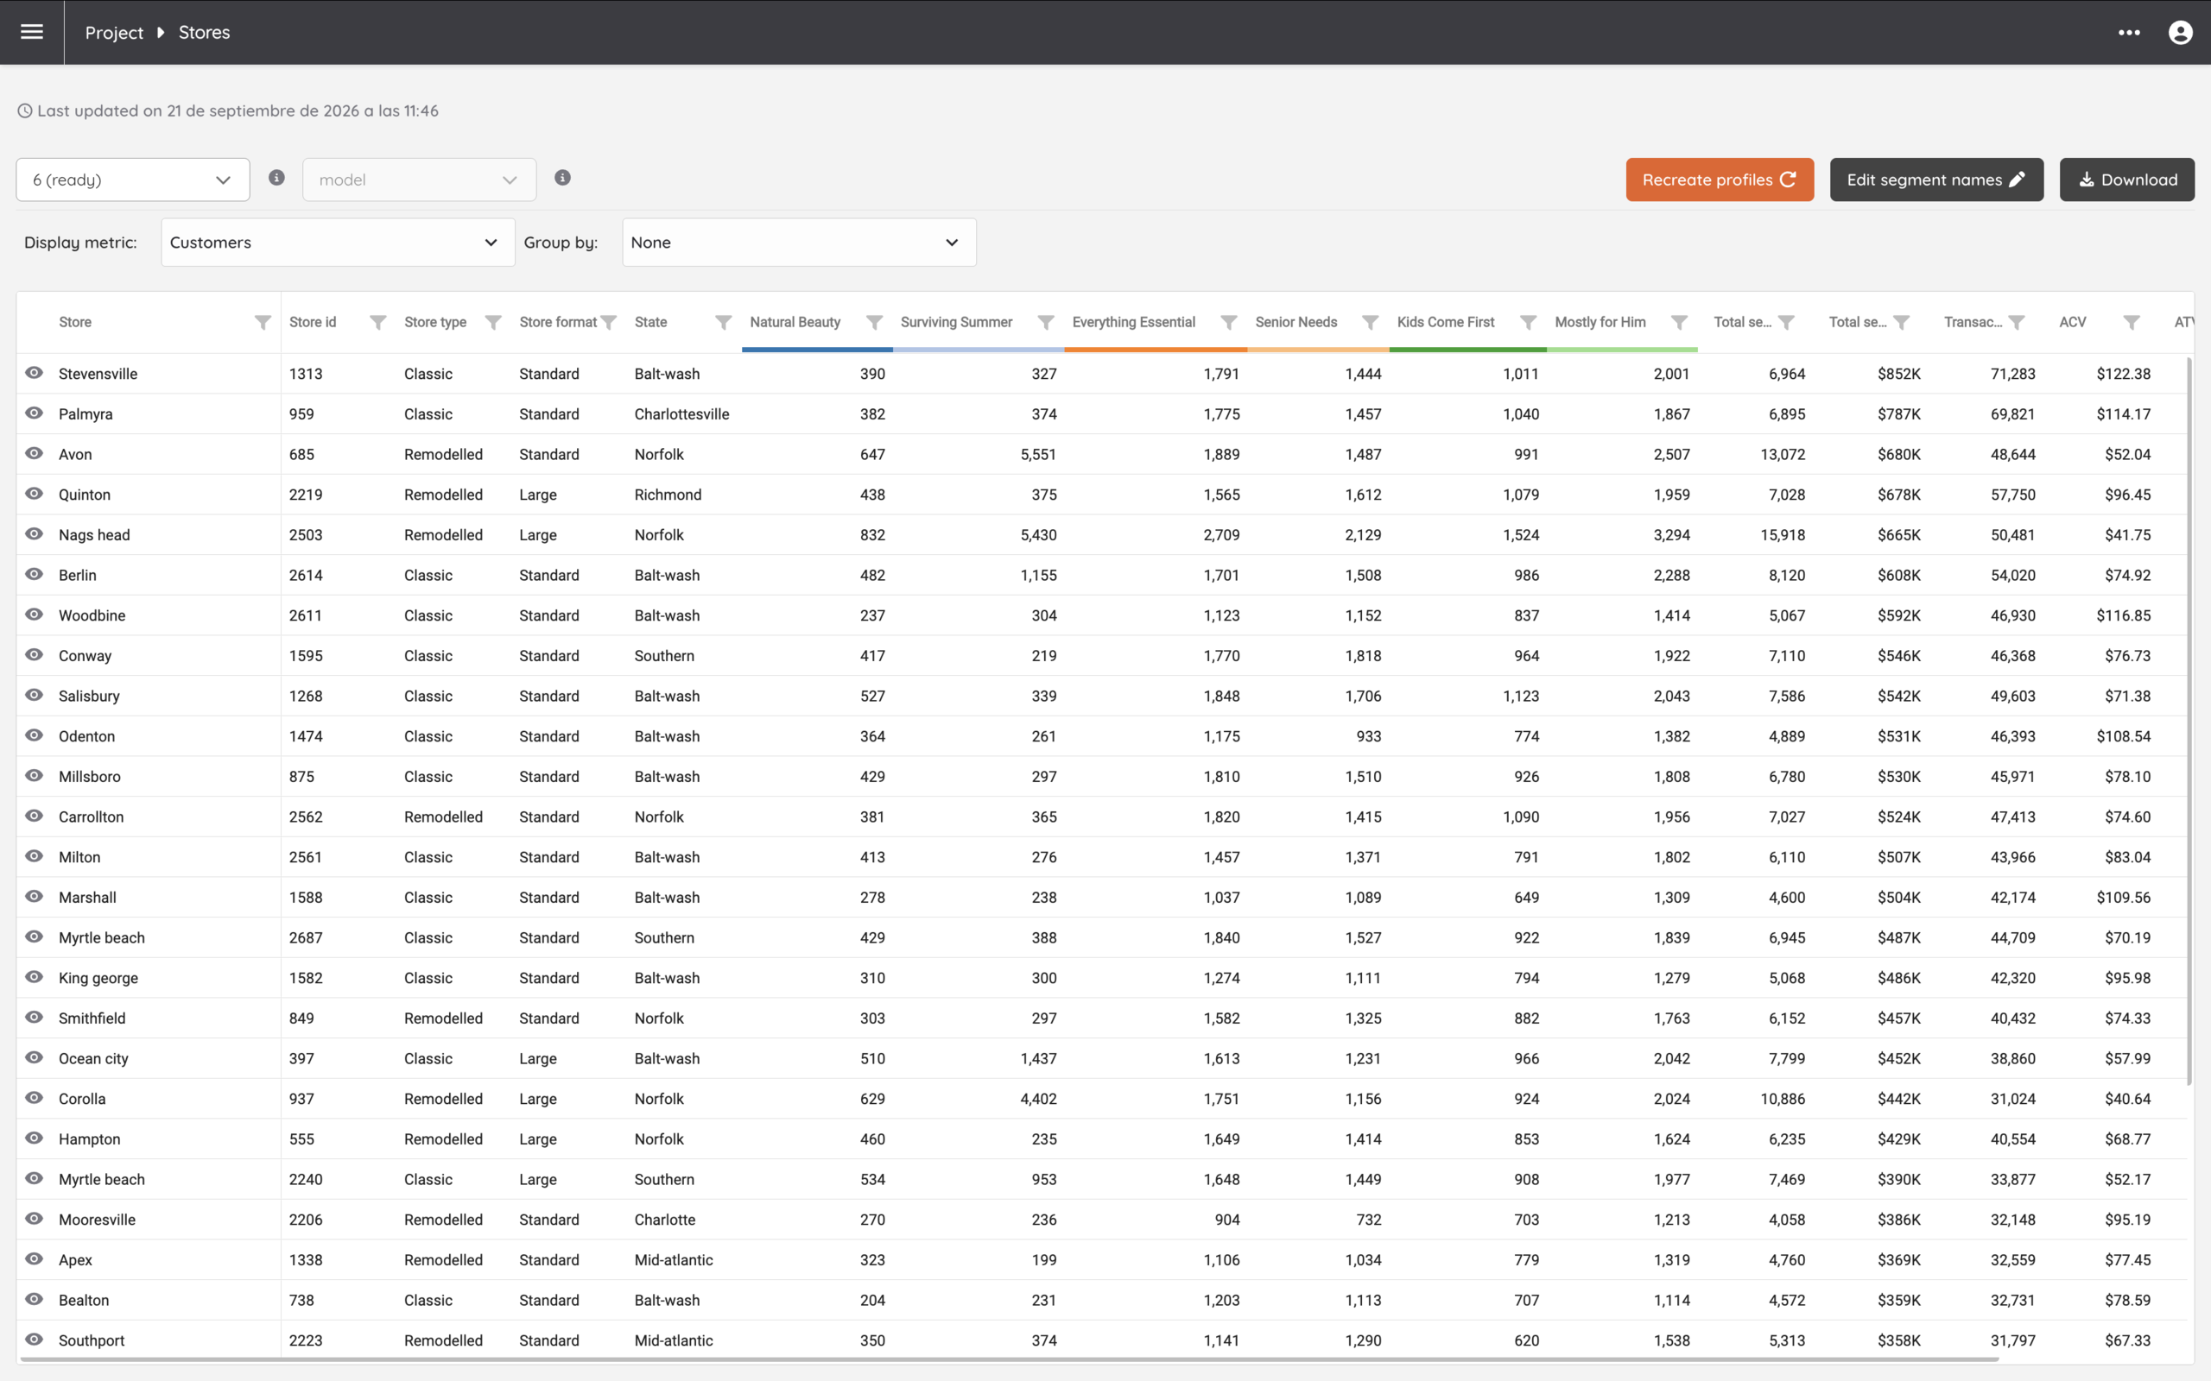This screenshot has width=2211, height=1381.
Task: Toggle visibility eye for Stevensville
Action: (x=35, y=373)
